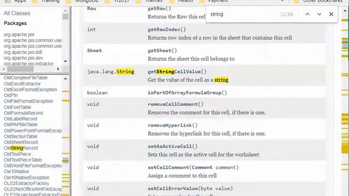Open the setCellErrorValue method link
The image size is (349, 196).
click(x=172, y=188)
